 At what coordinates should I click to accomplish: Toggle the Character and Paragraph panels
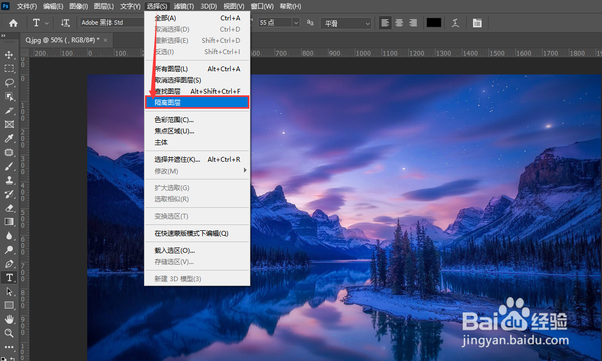pyautogui.click(x=477, y=22)
